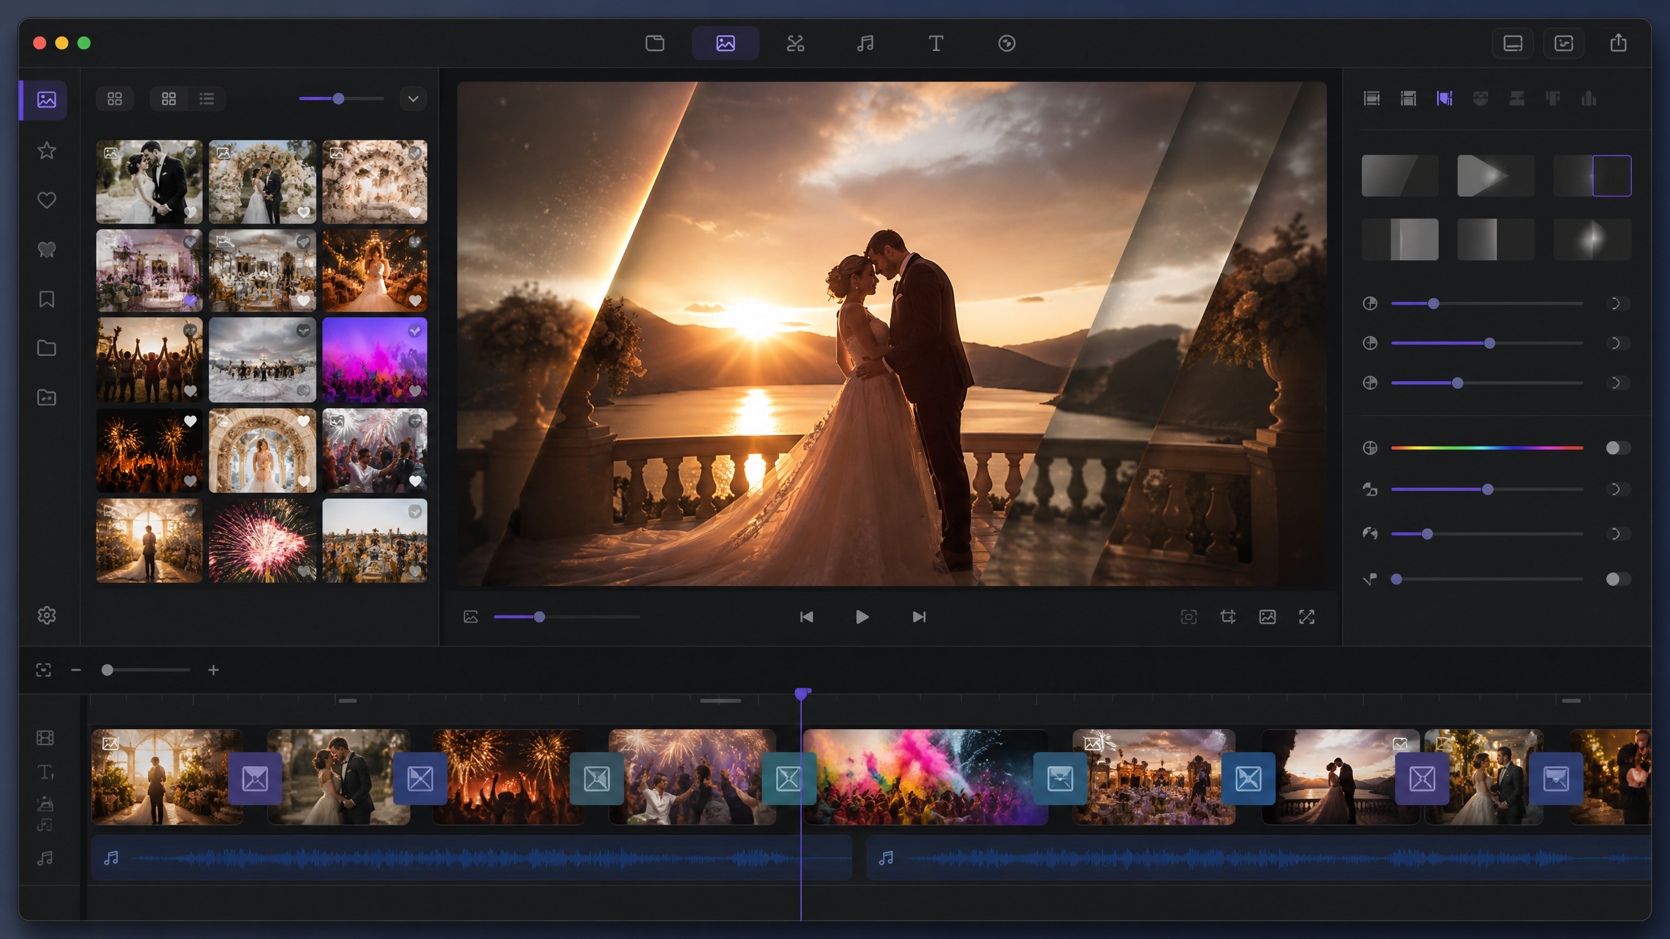This screenshot has height=939, width=1670.
Task: Toggle the switch on the bottom right-panel slider
Action: (x=1617, y=579)
